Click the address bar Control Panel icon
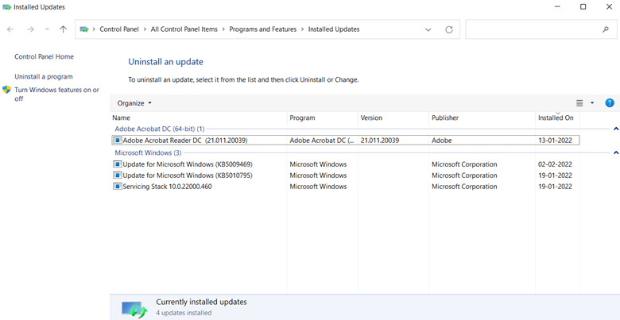 tap(84, 29)
